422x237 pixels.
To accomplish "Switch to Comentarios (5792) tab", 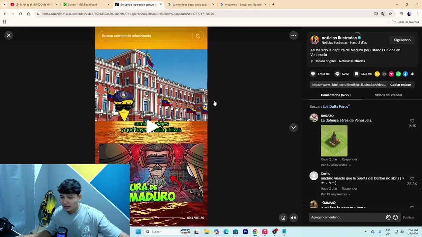I will (x=336, y=95).
